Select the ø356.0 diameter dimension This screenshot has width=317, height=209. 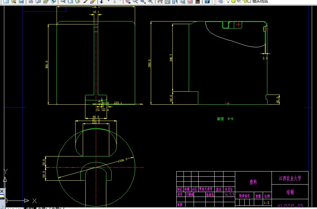[x=122, y=160]
